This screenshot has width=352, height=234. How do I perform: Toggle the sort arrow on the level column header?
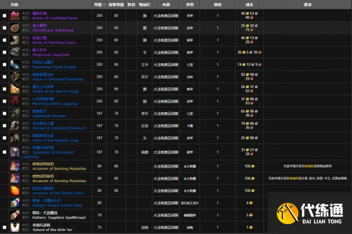pos(104,5)
